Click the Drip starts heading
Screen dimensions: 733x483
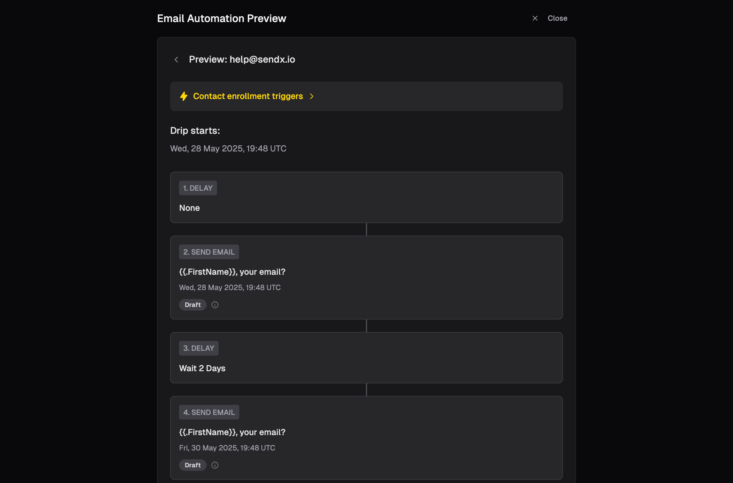(x=195, y=131)
